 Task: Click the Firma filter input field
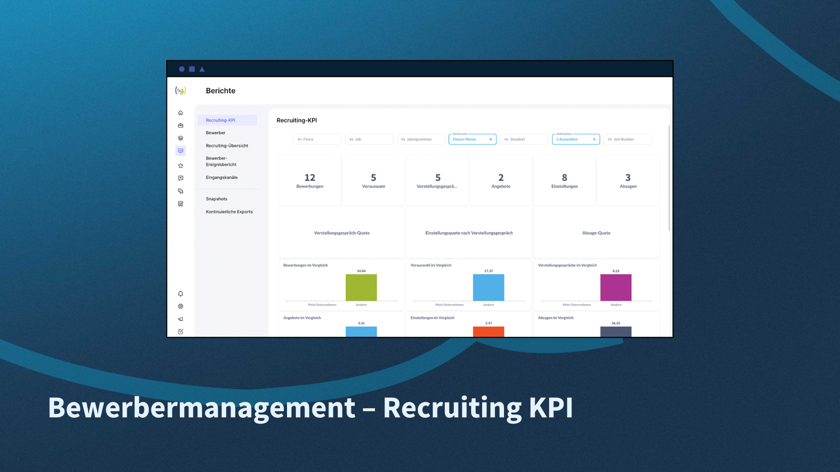(317, 139)
